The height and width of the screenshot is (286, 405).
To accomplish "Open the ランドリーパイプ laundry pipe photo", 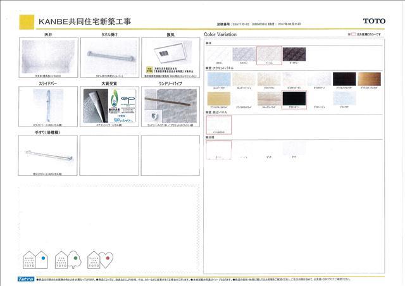I will (x=170, y=106).
